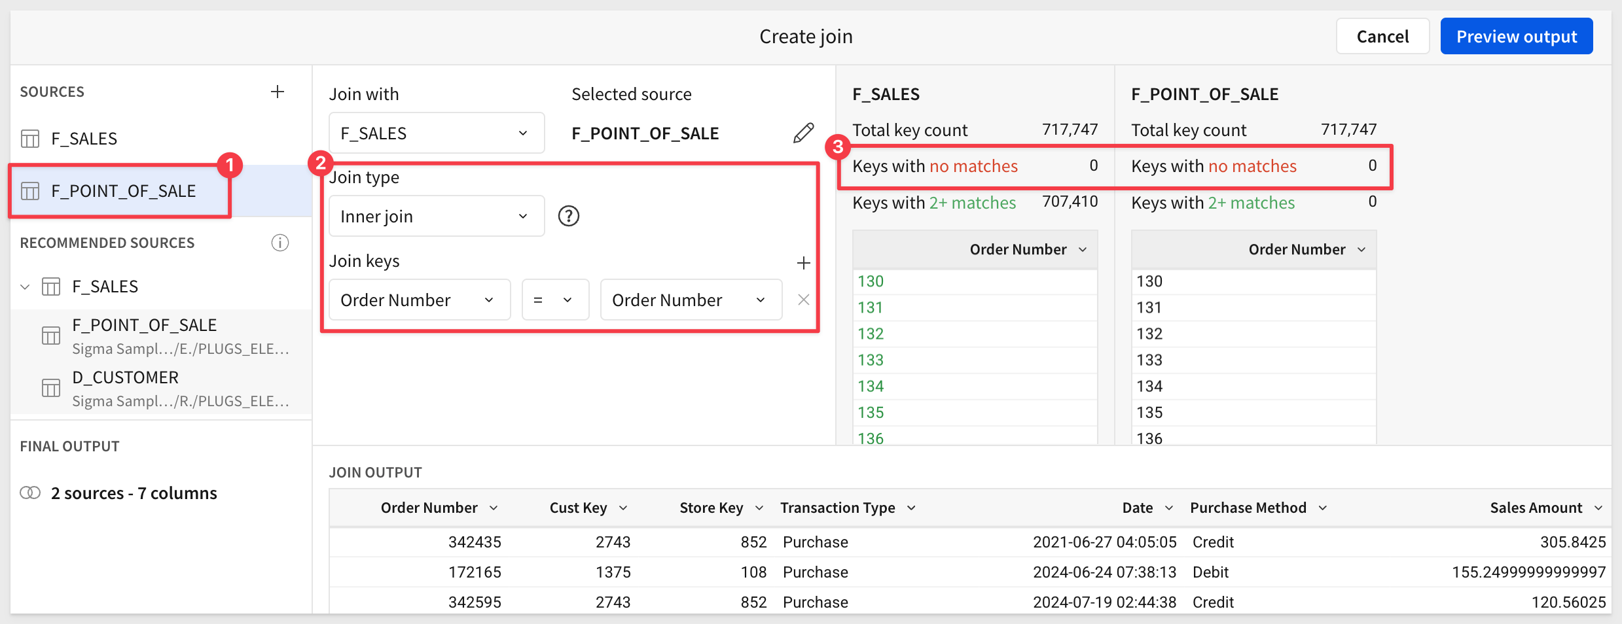
Task: Add a new join key with plus icon
Action: [803, 263]
